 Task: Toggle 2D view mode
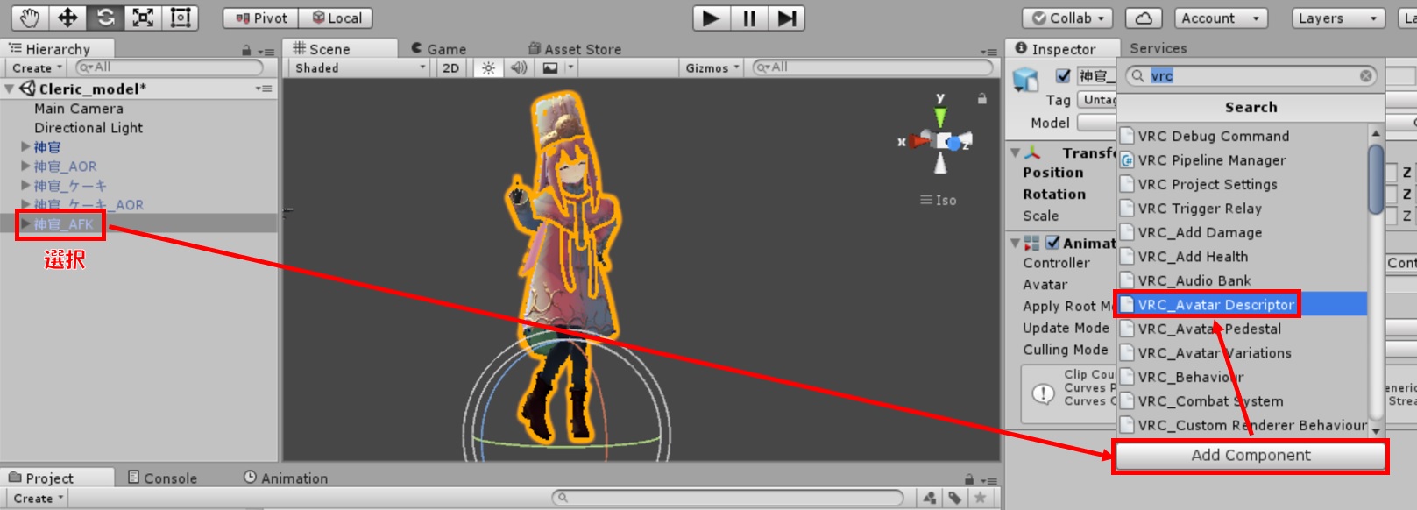pyautogui.click(x=450, y=68)
